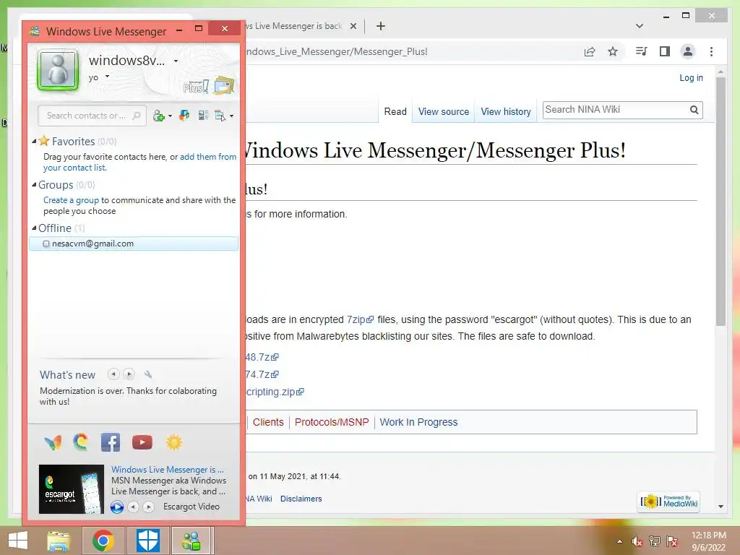This screenshot has width=740, height=555.
Task: Click the Escargot video thumbnail
Action: (72, 489)
